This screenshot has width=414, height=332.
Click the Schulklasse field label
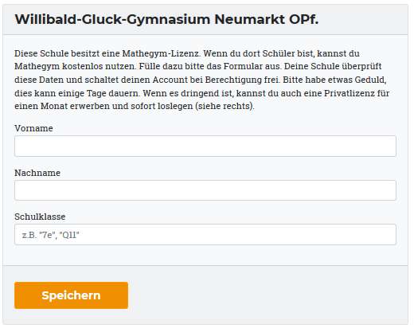pos(40,217)
